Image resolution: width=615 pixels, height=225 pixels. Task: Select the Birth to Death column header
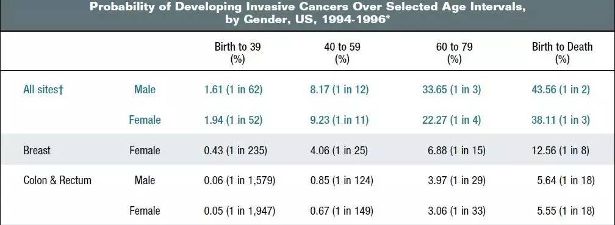(x=562, y=53)
